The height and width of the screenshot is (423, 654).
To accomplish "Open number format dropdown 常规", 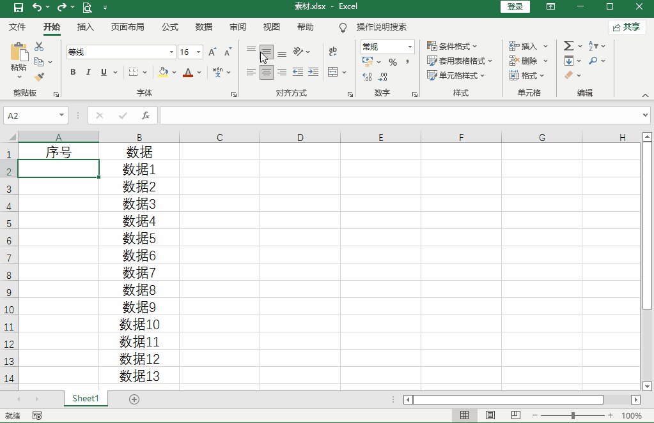I will pyautogui.click(x=410, y=47).
